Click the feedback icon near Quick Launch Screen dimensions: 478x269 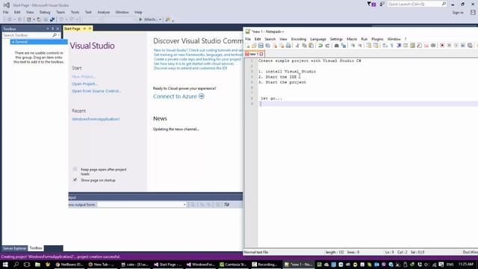click(382, 4)
